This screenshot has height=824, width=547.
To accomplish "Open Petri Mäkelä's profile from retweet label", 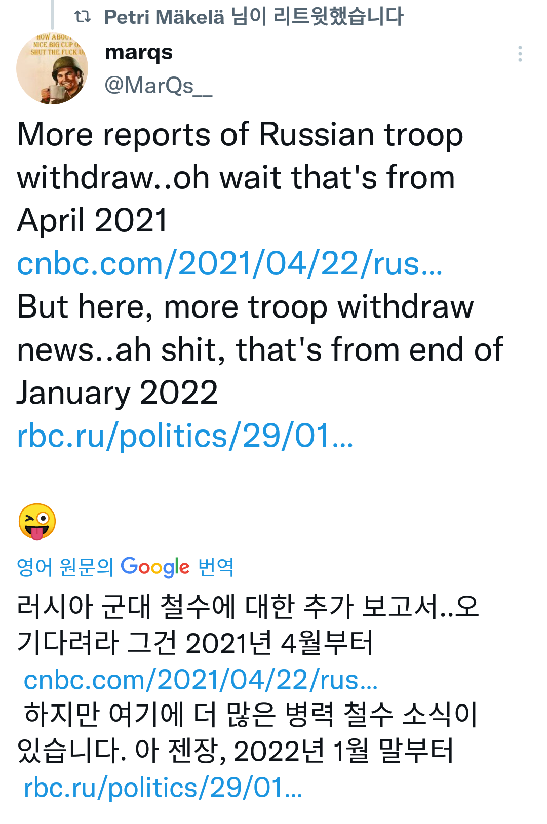I will (x=164, y=17).
